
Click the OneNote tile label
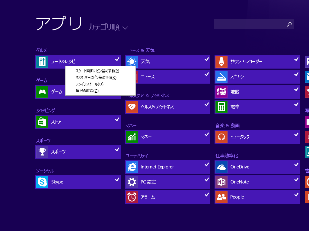(x=240, y=182)
